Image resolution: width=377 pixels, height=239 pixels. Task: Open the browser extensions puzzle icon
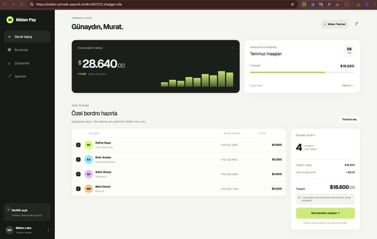coord(346,4)
